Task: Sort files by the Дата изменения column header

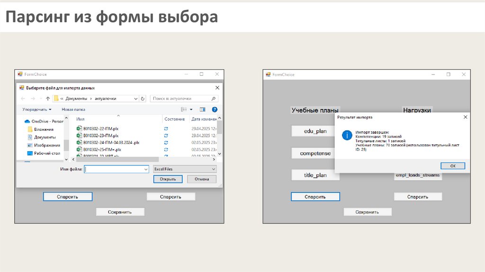Action: coord(204,119)
